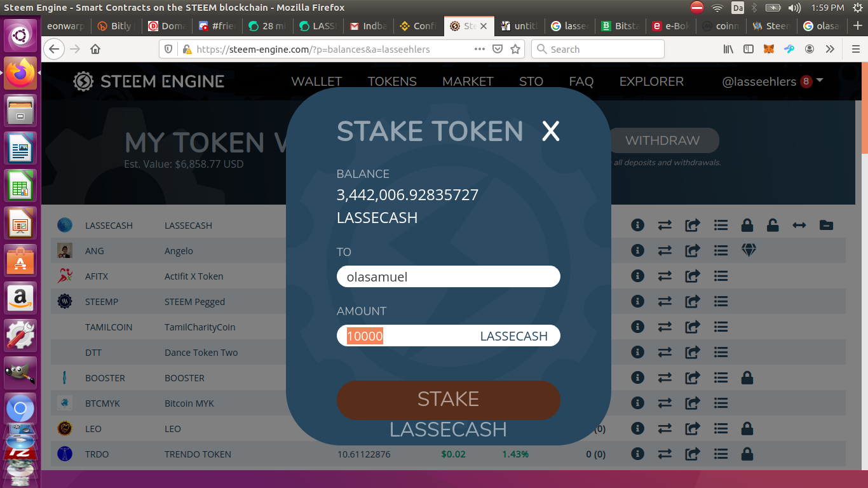Open info icon for the DTT row

click(x=637, y=352)
